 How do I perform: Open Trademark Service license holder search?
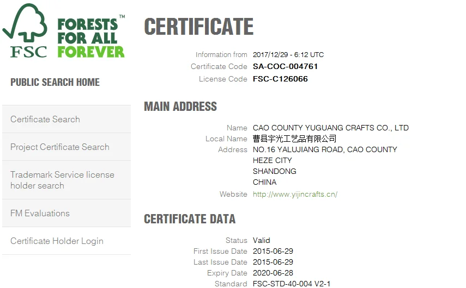click(66, 180)
